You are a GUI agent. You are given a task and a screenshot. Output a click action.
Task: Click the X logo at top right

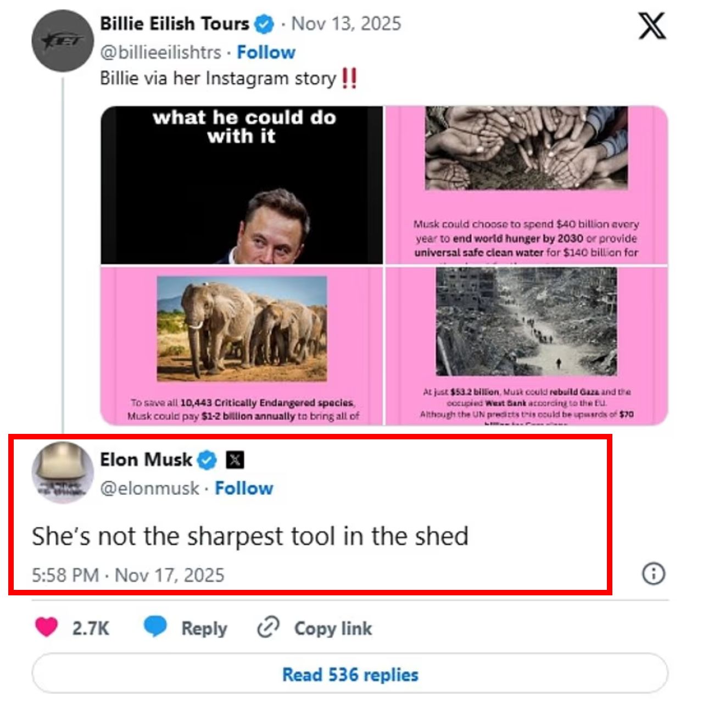coord(652,26)
